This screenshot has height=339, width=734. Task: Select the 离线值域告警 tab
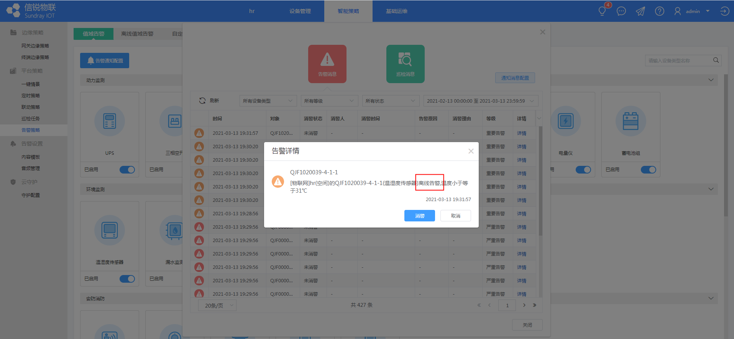(137, 34)
